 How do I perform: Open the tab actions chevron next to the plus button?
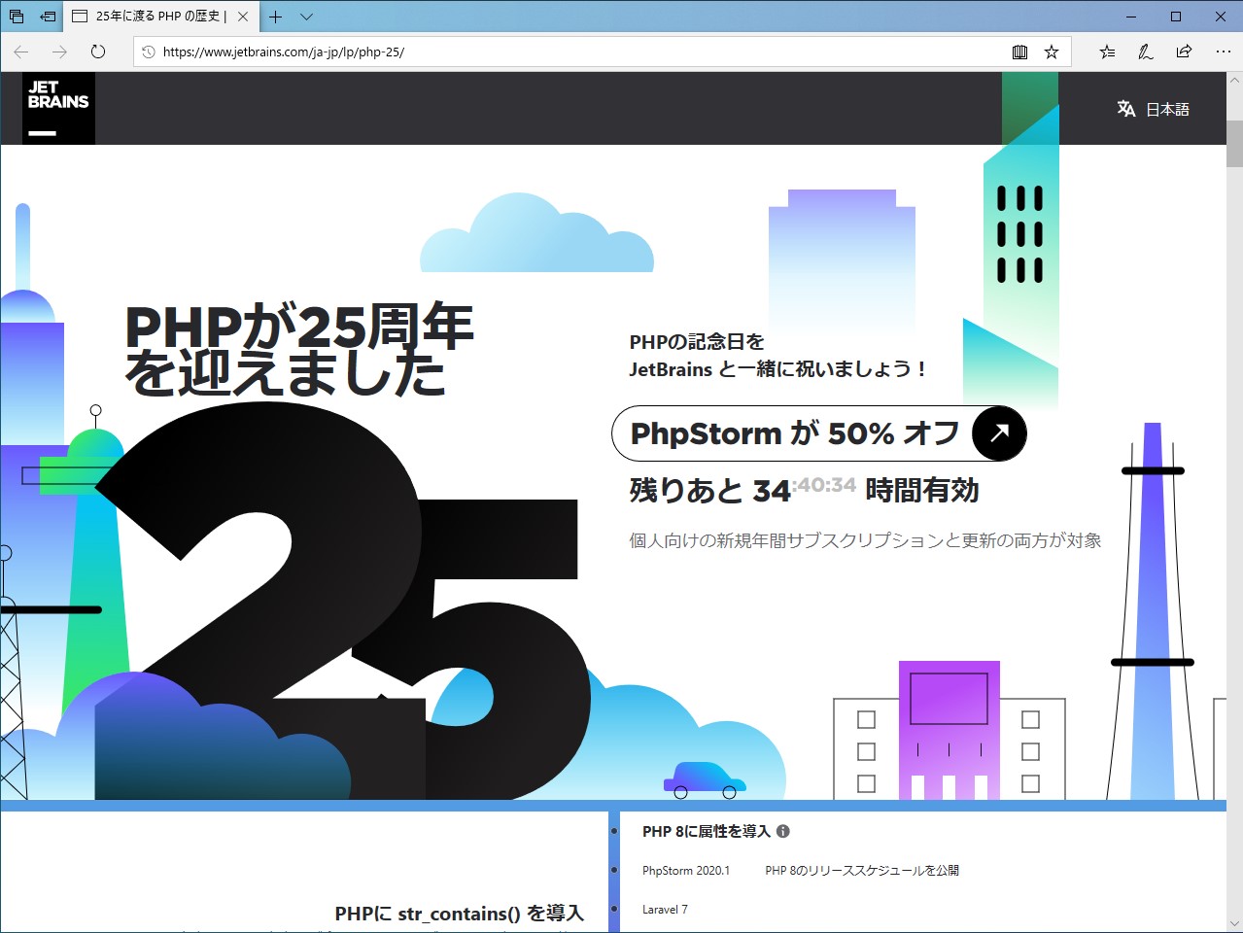pyautogui.click(x=304, y=17)
